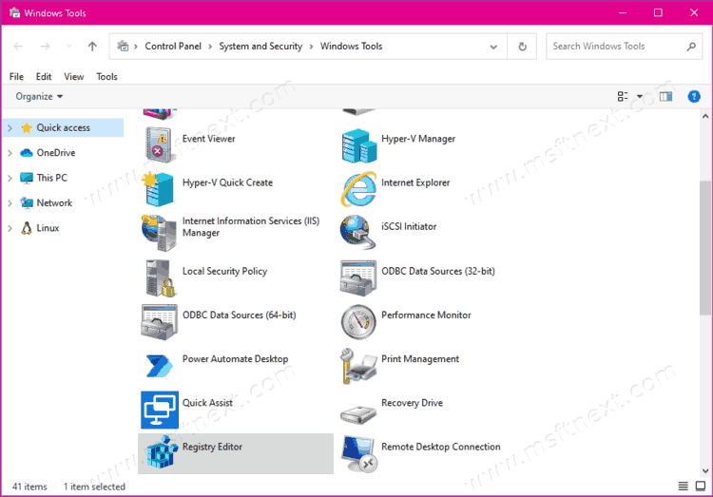Click the scrollbar up arrow
This screenshot has width=713, height=497.
pyautogui.click(x=705, y=116)
